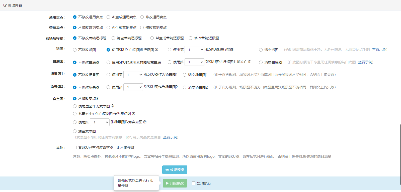
Task: Choose 修改营销卖点 radio option
Action: pos(142,28)
